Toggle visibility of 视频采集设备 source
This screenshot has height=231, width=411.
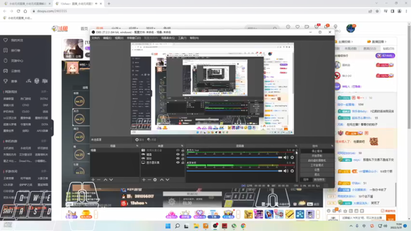pyautogui.click(x=178, y=150)
